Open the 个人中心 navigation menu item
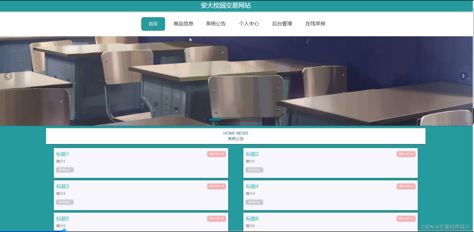Screen dimensions: 474x232 tap(249, 24)
